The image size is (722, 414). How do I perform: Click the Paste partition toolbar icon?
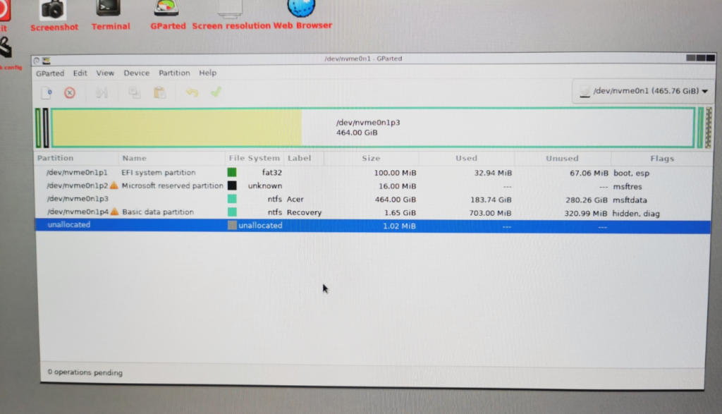coord(159,92)
